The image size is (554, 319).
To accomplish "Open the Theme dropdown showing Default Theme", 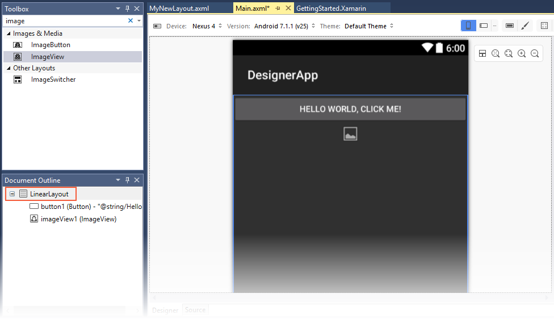I will [x=369, y=26].
